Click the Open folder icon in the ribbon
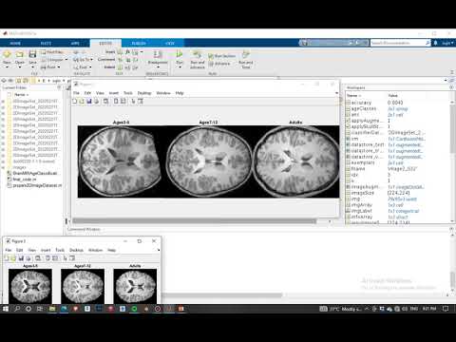 coord(20,54)
